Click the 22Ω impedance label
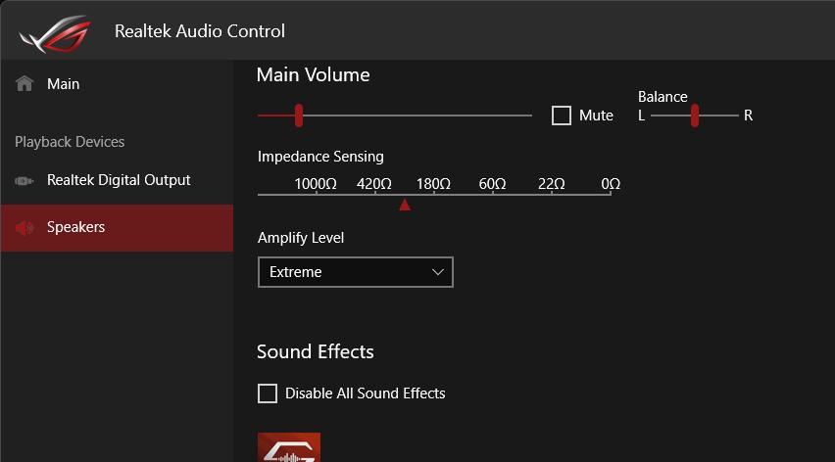The image size is (835, 462). point(551,184)
